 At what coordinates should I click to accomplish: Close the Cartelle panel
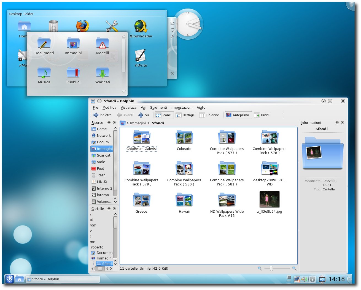pyautogui.click(x=114, y=209)
